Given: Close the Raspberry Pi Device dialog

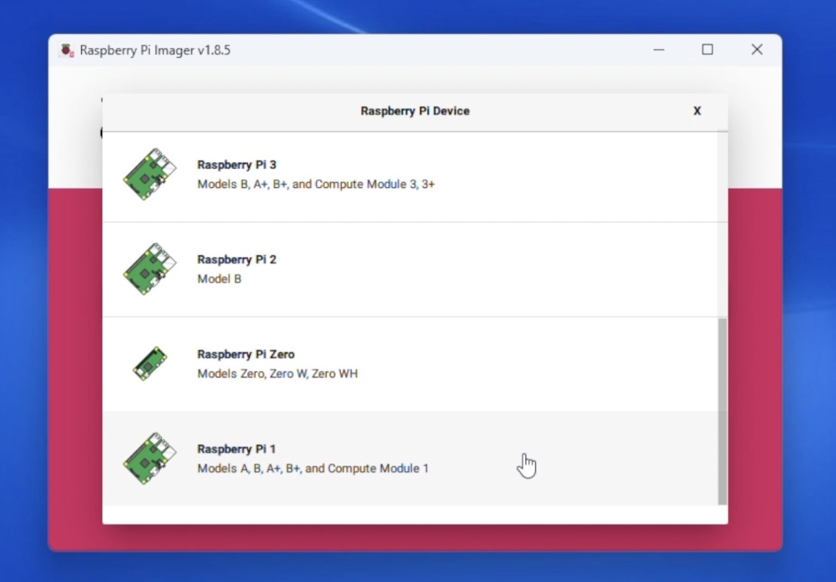Looking at the screenshot, I should [x=697, y=111].
